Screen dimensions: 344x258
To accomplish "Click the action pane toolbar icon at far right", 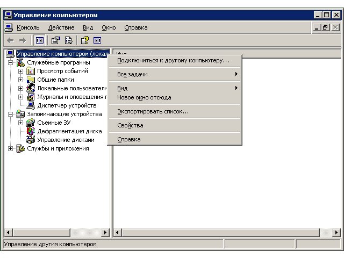I will pos(97,40).
